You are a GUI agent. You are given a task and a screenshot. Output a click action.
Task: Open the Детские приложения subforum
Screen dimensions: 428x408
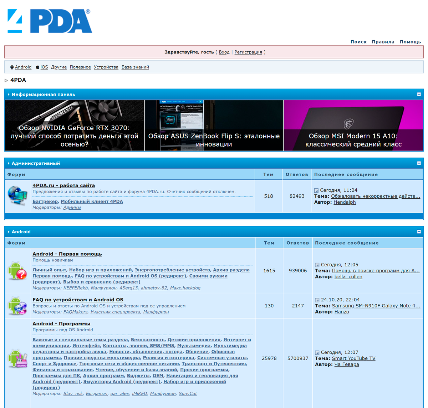[x=194, y=340]
